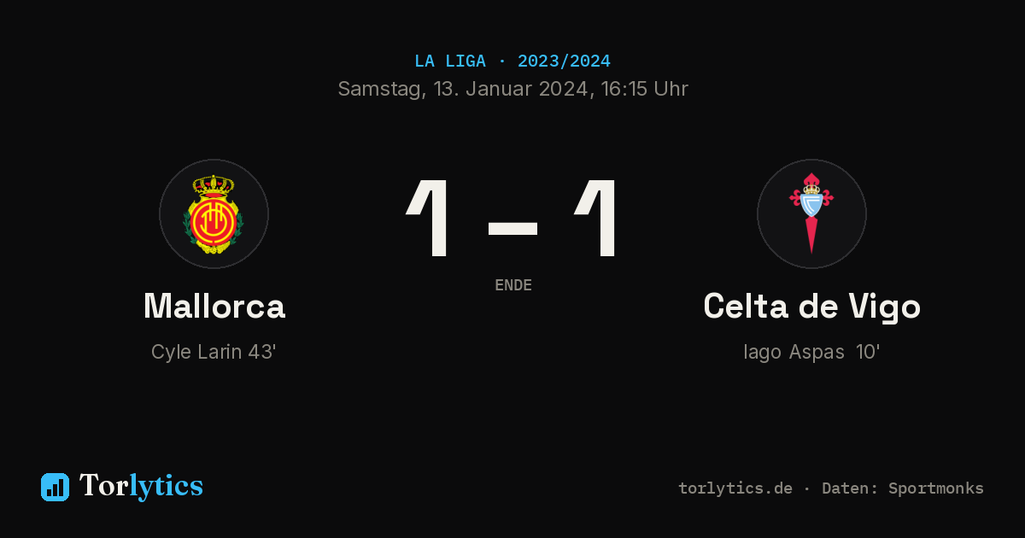The height and width of the screenshot is (538, 1025).
Task: Click the home score digit 1
Action: 429,218
